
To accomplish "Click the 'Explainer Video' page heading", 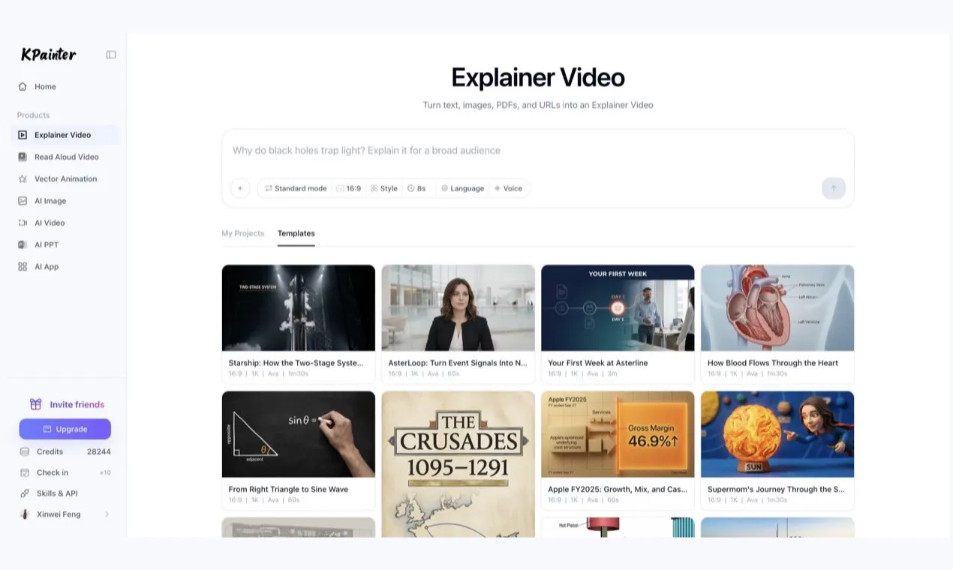I will pos(538,77).
